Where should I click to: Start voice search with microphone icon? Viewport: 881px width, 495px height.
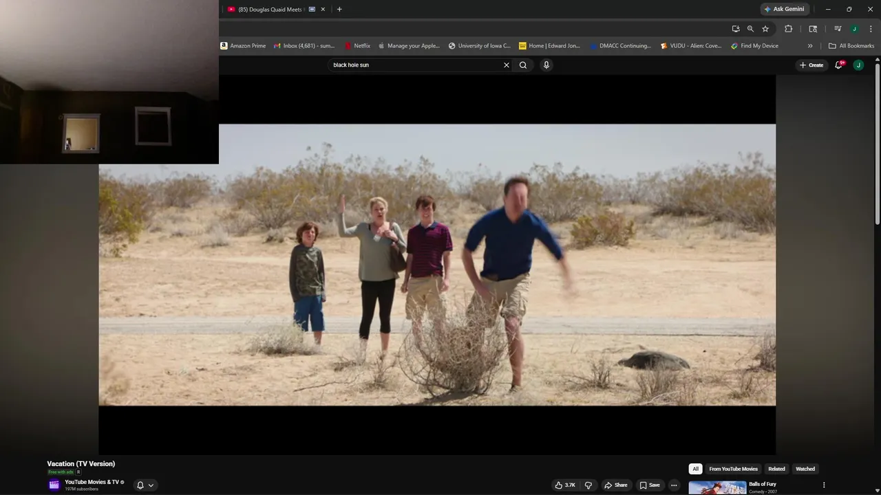(x=546, y=65)
